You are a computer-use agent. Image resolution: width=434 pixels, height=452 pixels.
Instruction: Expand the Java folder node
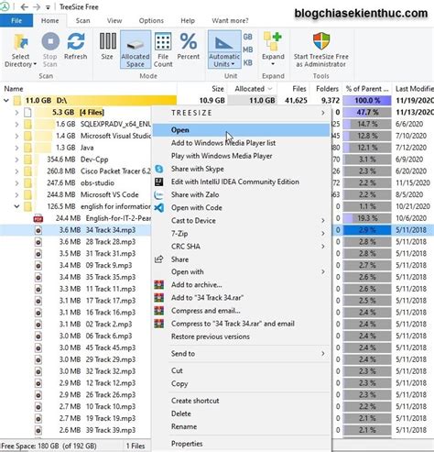[16, 148]
